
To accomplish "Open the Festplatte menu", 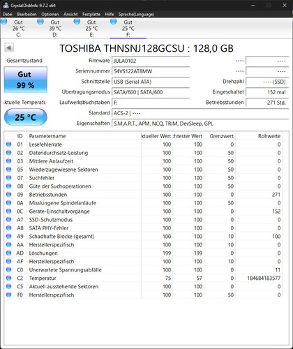I will (x=91, y=14).
